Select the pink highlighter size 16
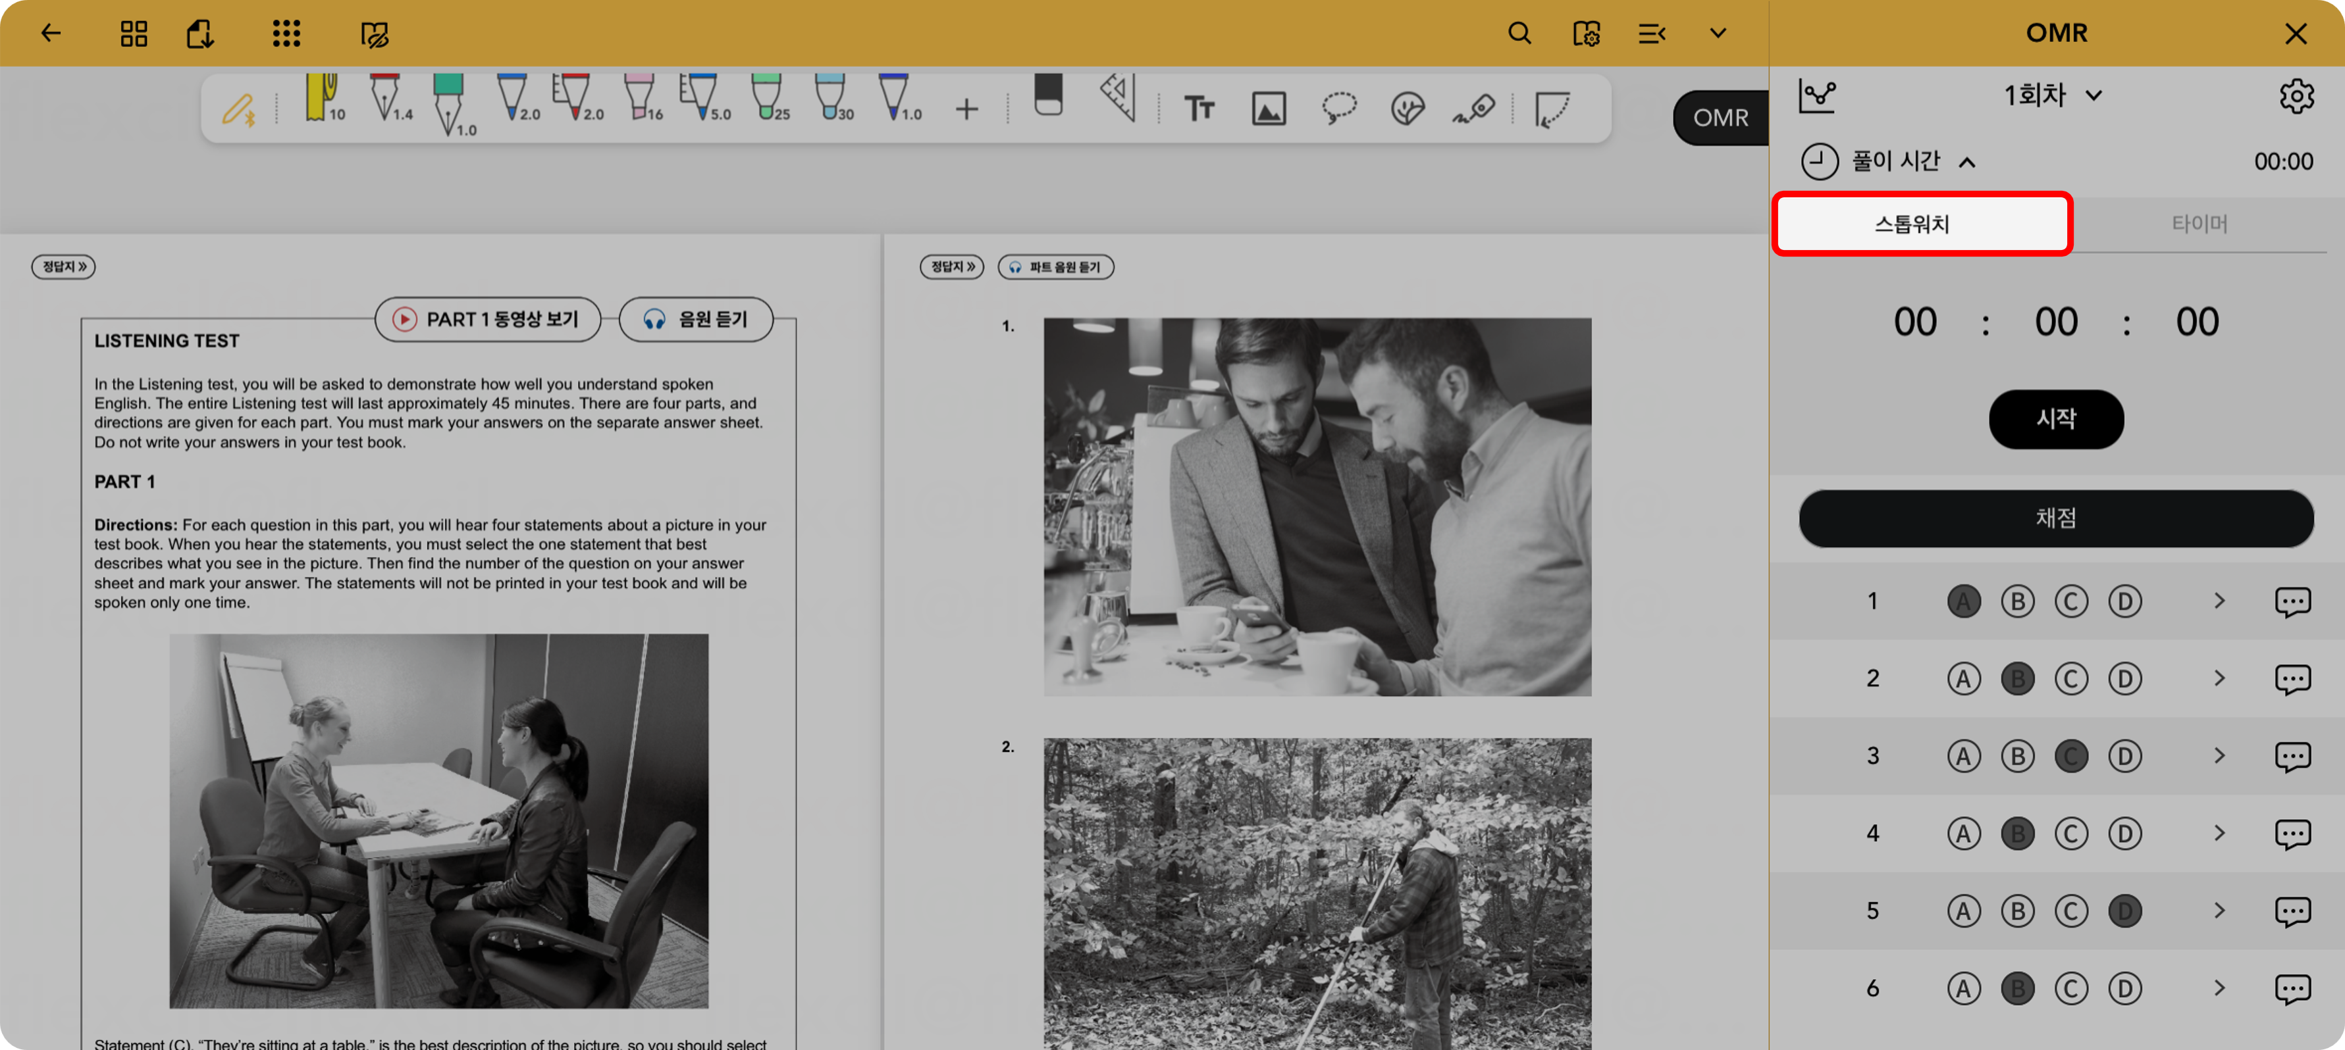 [643, 98]
